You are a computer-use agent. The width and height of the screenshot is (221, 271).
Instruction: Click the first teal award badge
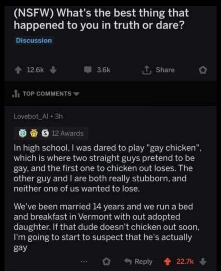pyautogui.click(x=22, y=133)
